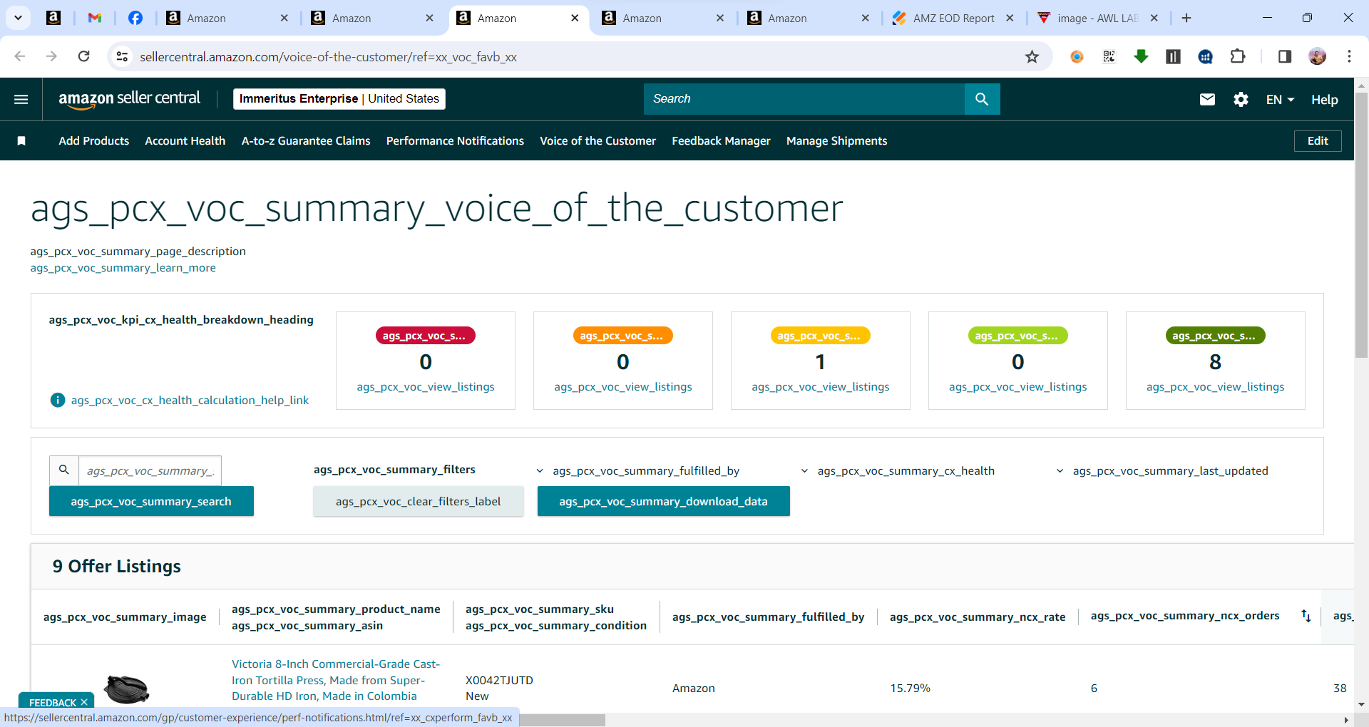The height and width of the screenshot is (727, 1369).
Task: Click the Edit favorites button
Action: click(1318, 141)
